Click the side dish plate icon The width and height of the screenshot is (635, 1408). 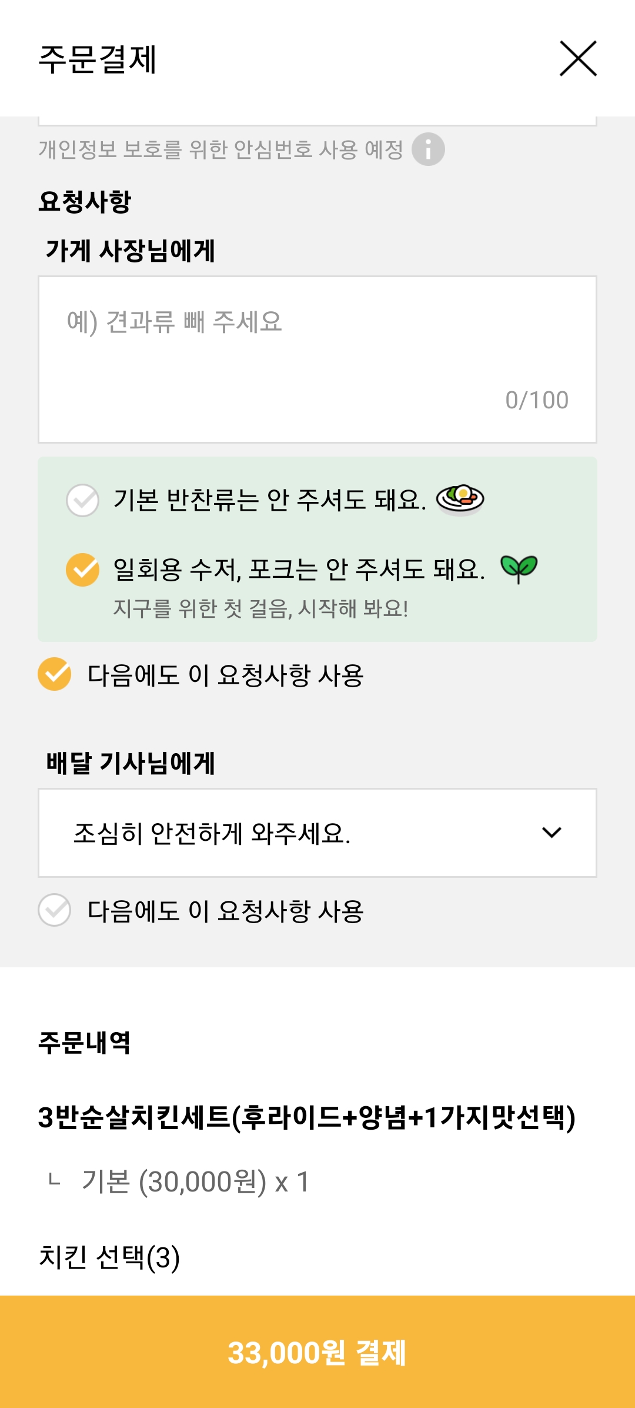pyautogui.click(x=460, y=500)
